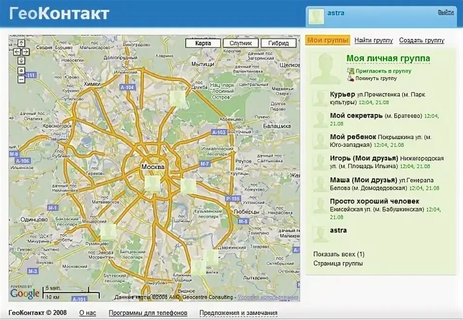Open the Страница группы link
This screenshot has width=463, height=320.
point(338,263)
